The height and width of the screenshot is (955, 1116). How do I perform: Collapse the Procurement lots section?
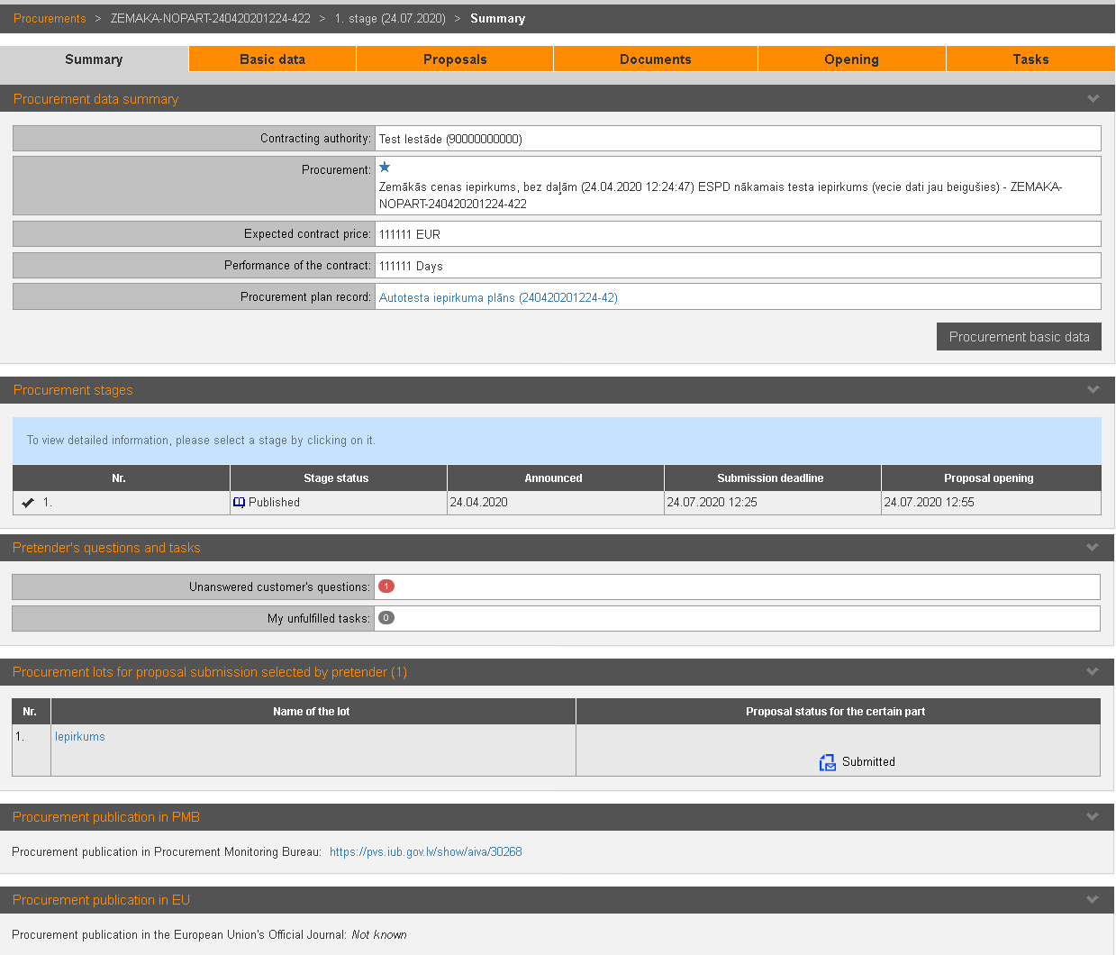(x=1093, y=672)
